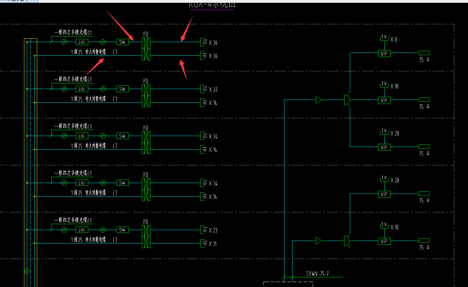The width and height of the screenshot is (468, 287).
Task: Click the SYWV-75-7 cable label
Action: click(317, 274)
